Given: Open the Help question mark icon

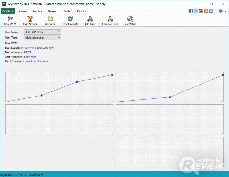Looking at the screenshot, I should [221, 11].
